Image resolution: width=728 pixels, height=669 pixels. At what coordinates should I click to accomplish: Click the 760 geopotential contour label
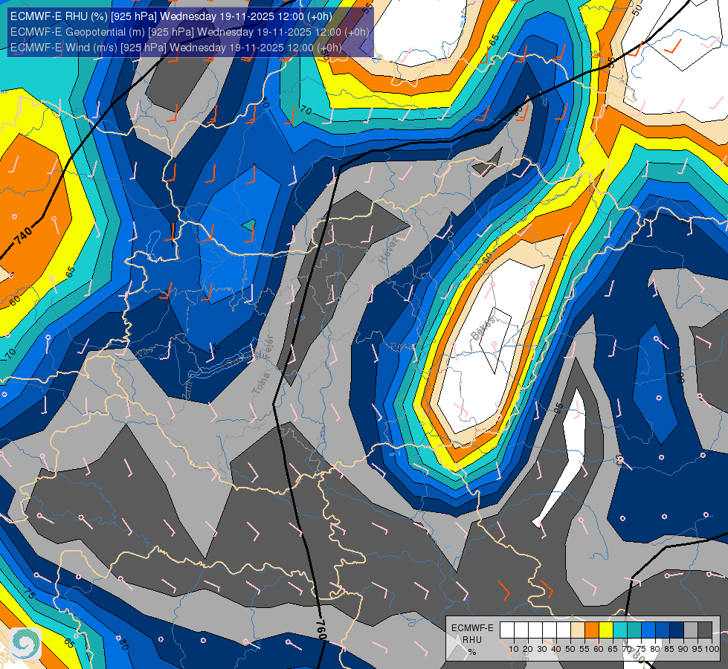(321, 629)
